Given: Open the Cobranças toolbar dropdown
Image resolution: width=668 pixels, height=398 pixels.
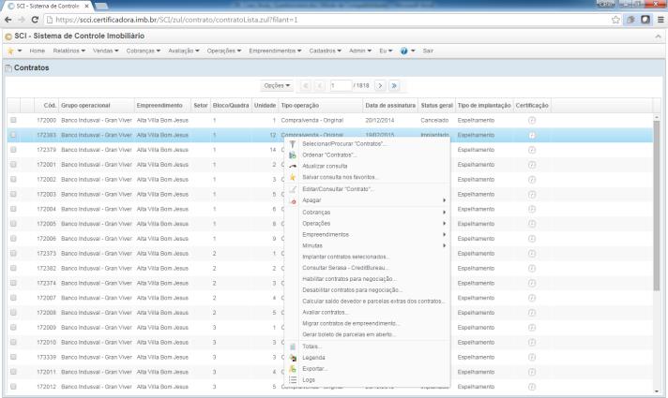Looking at the screenshot, I should 144,51.
